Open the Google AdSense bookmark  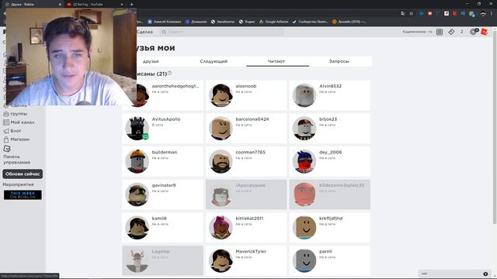tap(274, 22)
